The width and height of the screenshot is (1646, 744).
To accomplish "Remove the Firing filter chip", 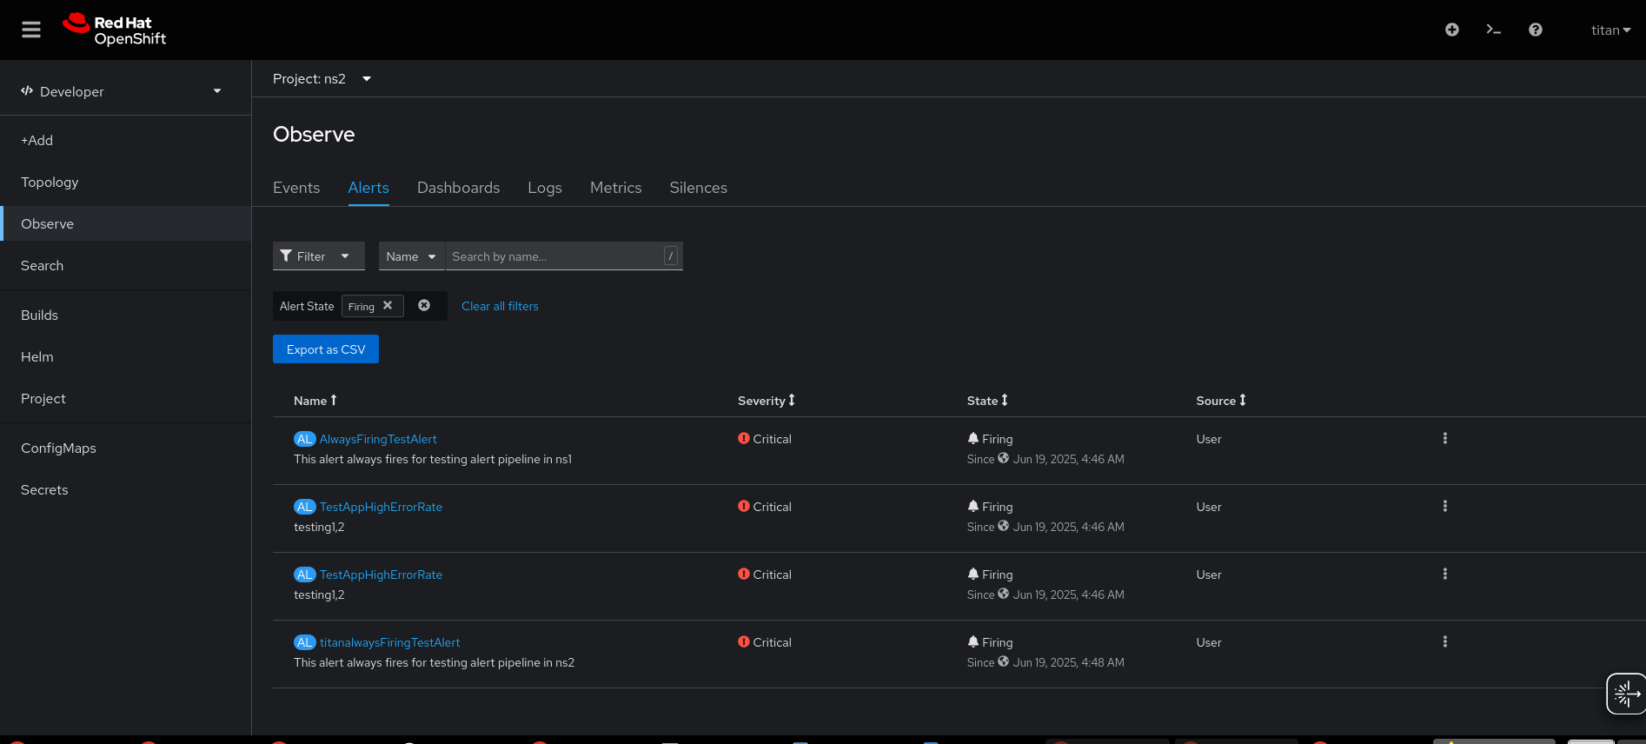I will (388, 306).
